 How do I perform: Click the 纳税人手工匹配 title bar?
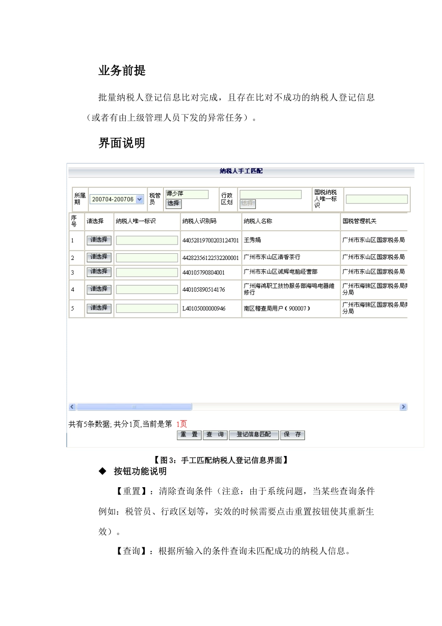241,171
